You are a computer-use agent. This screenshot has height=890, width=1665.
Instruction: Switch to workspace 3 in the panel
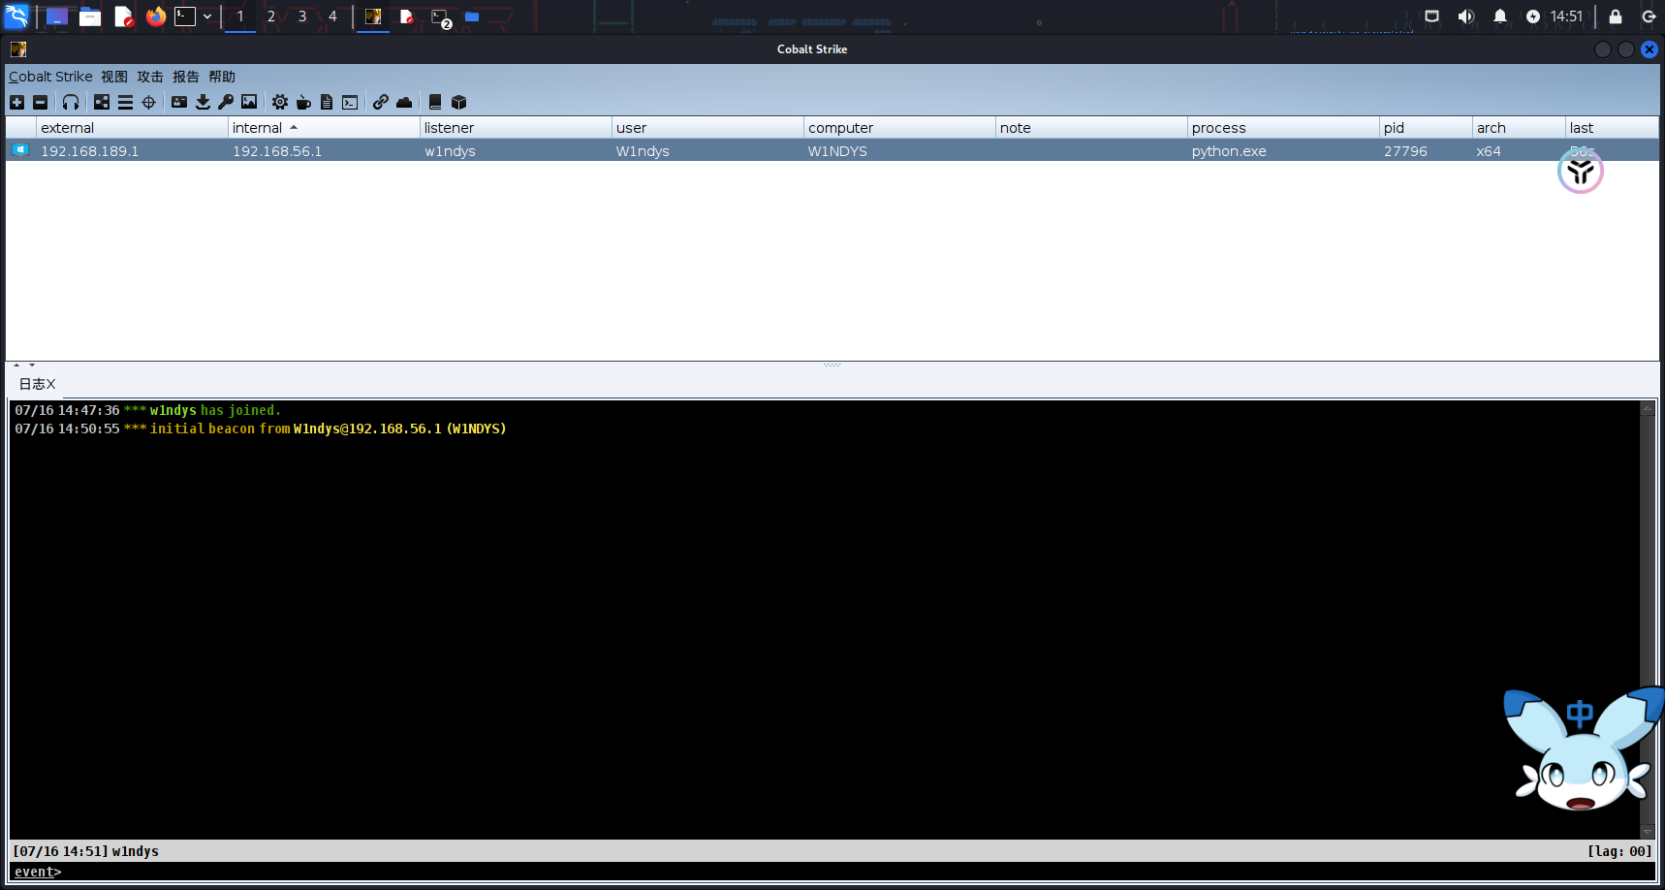point(302,16)
